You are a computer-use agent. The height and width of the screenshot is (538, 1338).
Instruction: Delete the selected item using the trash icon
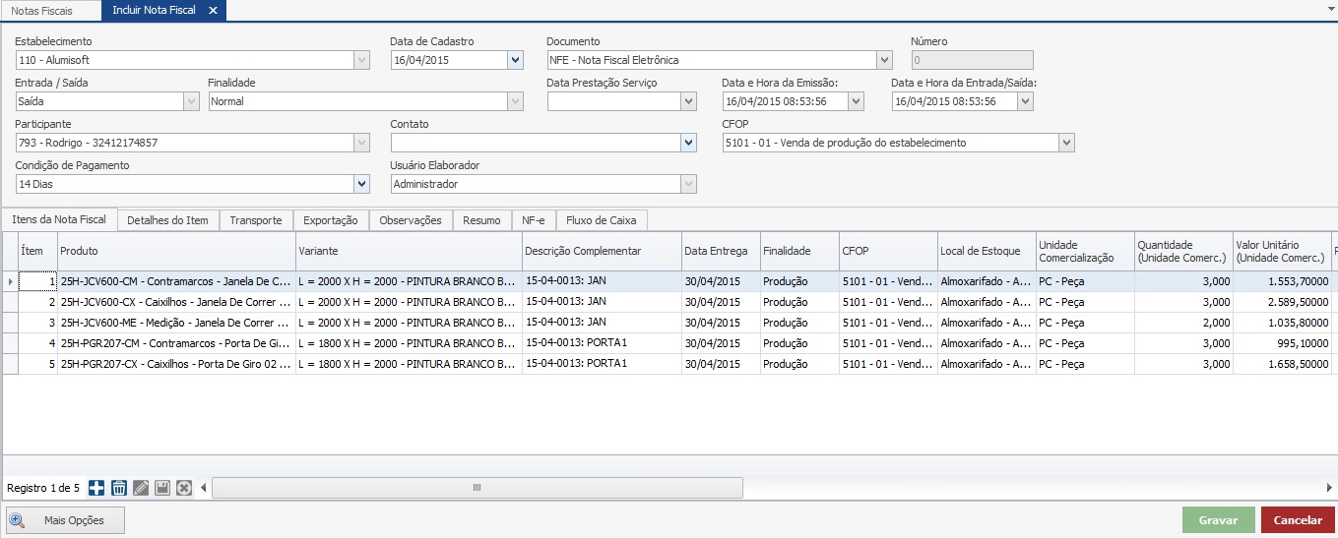(118, 488)
